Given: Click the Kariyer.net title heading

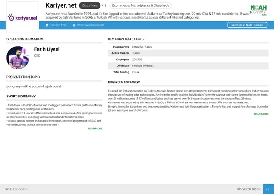Looking at the screenshot, I should [x=61, y=5].
